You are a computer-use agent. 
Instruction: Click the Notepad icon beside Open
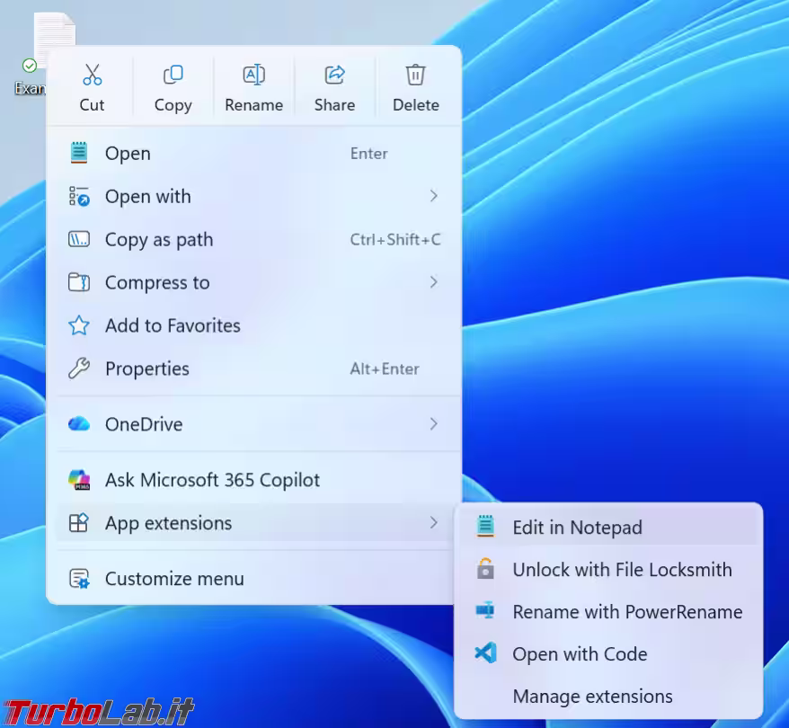79,153
